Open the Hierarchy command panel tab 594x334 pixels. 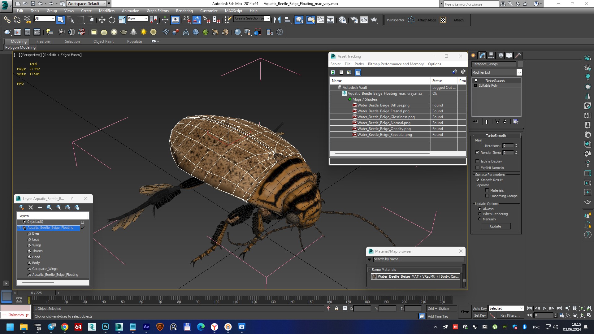click(491, 55)
